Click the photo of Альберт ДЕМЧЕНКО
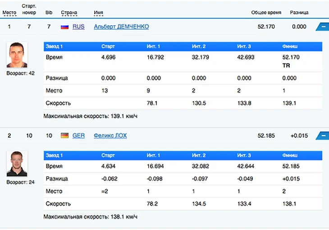 coord(17,55)
